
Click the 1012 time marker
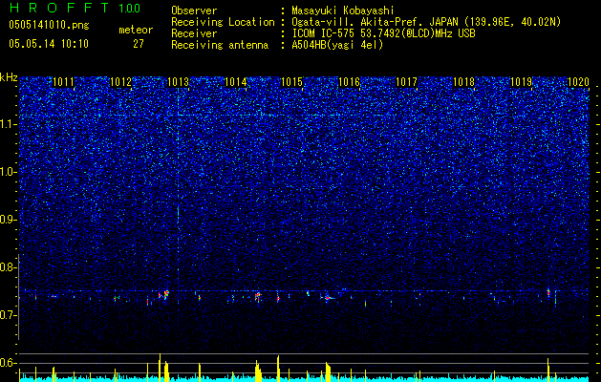[120, 82]
